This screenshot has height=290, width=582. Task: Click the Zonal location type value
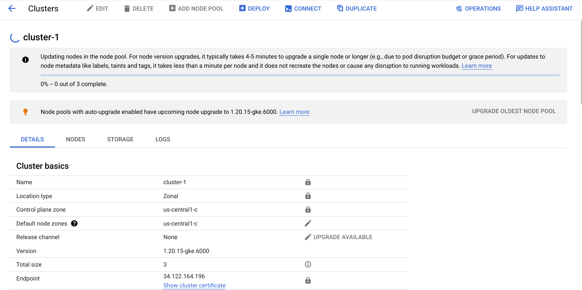click(171, 196)
